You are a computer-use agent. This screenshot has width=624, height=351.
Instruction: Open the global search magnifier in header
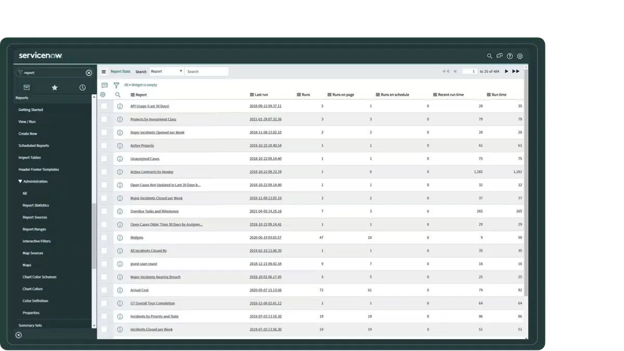[x=489, y=56]
